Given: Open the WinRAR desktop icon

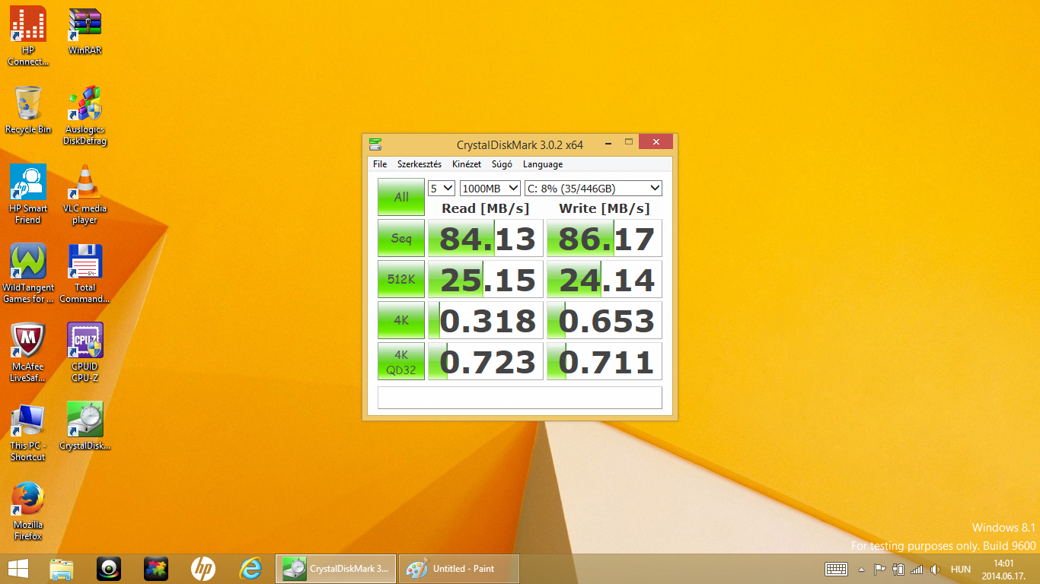Looking at the screenshot, I should [x=85, y=25].
